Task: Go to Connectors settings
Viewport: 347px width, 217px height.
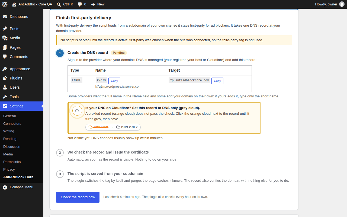Action: (12, 123)
